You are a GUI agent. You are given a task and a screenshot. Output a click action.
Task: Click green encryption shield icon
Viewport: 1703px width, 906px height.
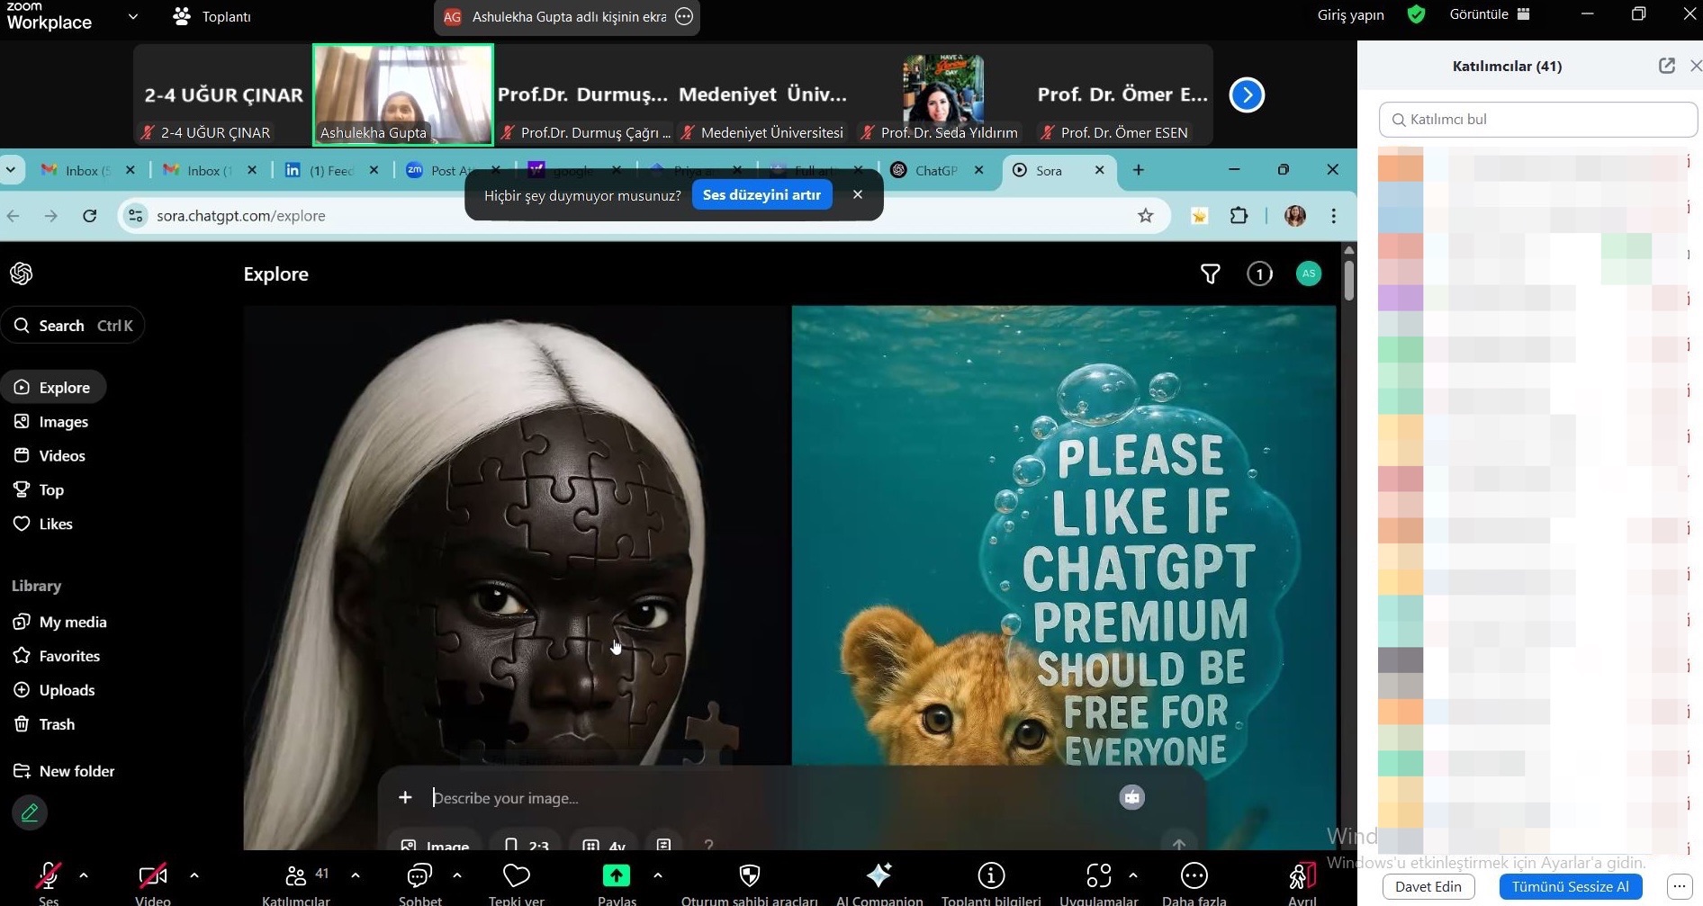pyautogui.click(x=1416, y=14)
